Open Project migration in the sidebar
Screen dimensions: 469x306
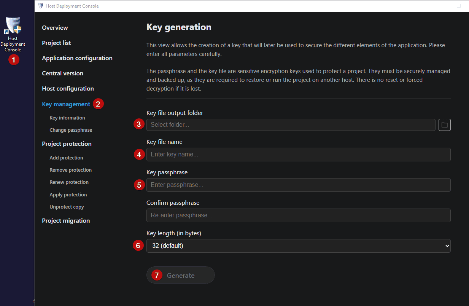click(x=66, y=220)
